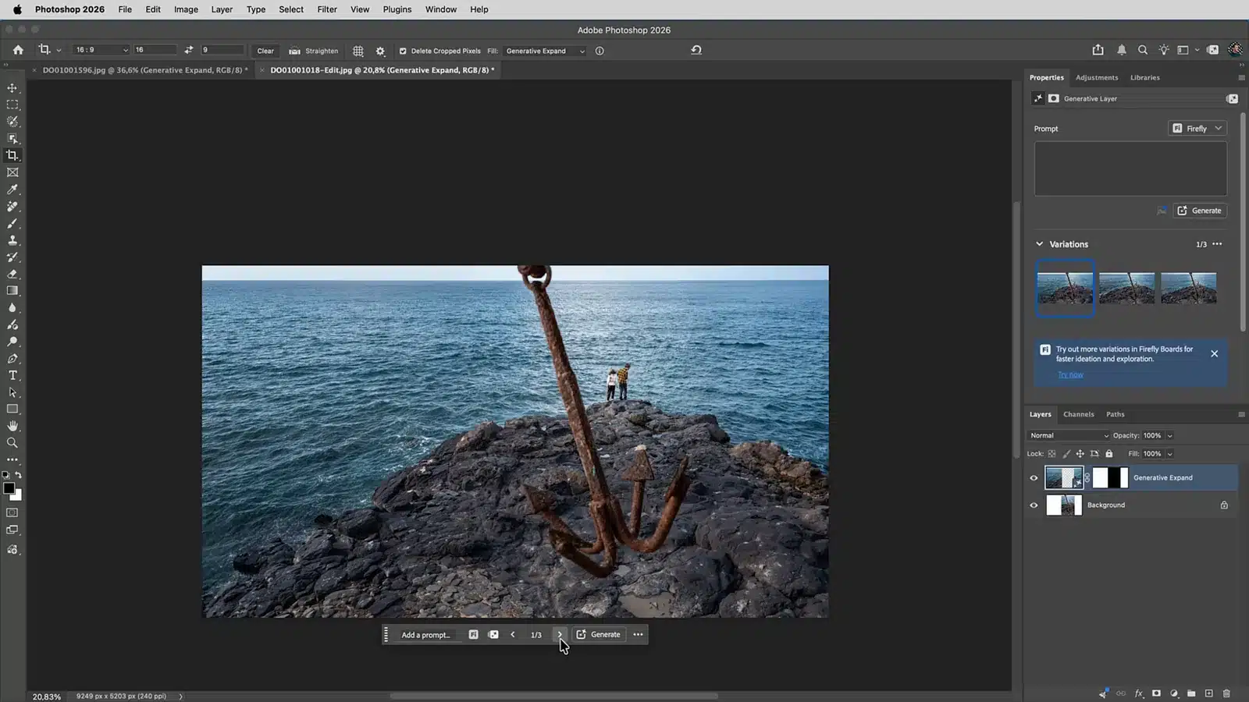This screenshot has height=702, width=1249.
Task: Select the Hand tool
Action: [x=12, y=426]
